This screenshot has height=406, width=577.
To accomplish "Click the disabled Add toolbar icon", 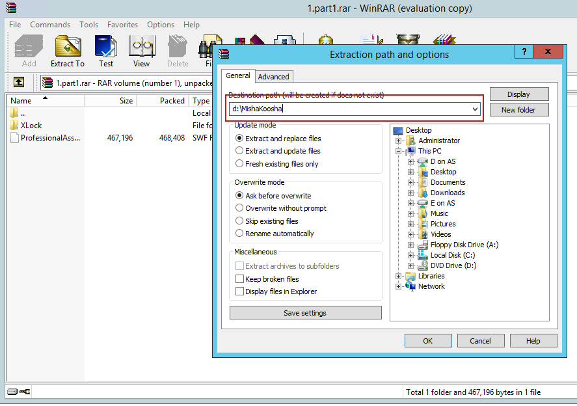I will (29, 46).
